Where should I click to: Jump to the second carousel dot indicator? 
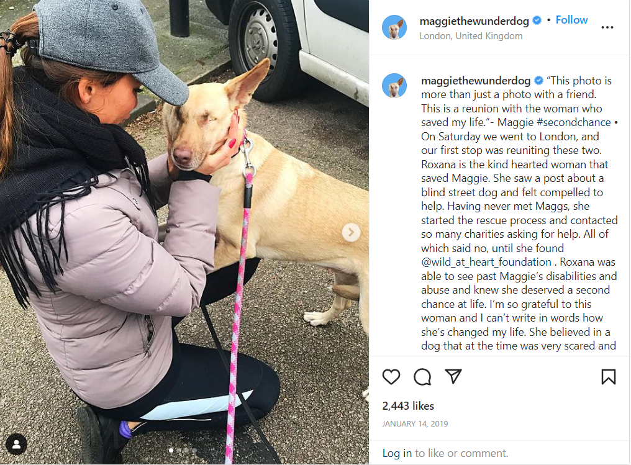[179, 451]
